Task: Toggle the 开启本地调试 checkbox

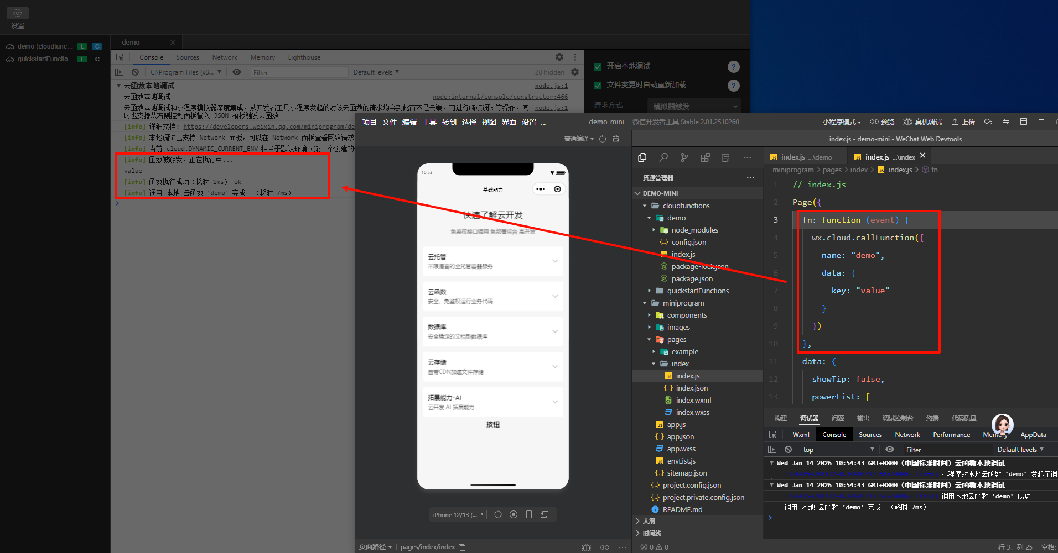Action: 598,66
